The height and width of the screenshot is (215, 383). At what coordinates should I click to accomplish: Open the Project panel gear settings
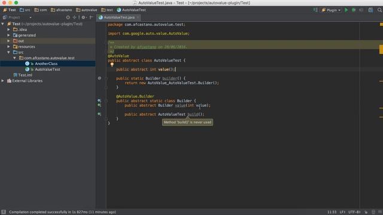(84, 17)
